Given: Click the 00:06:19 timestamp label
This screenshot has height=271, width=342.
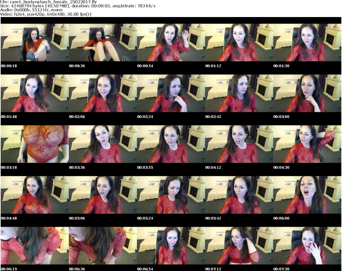Looking at the screenshot, I should 9,269.
